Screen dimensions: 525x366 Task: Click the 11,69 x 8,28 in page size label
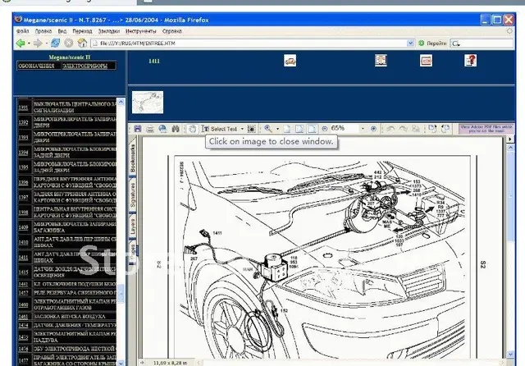click(170, 363)
